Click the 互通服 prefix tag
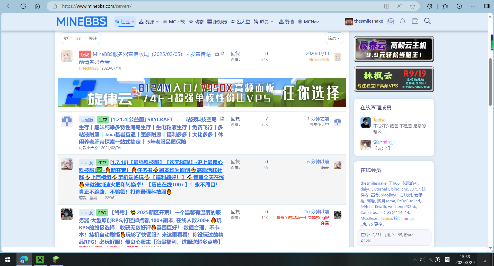 point(87,120)
